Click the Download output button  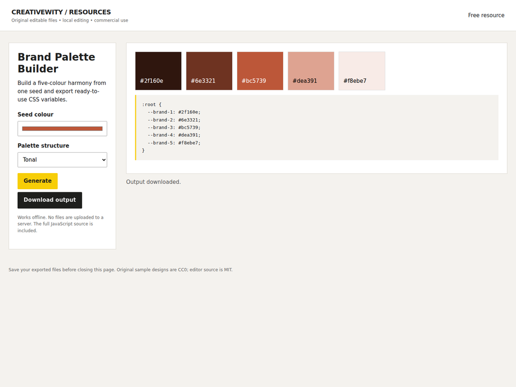pyautogui.click(x=49, y=200)
